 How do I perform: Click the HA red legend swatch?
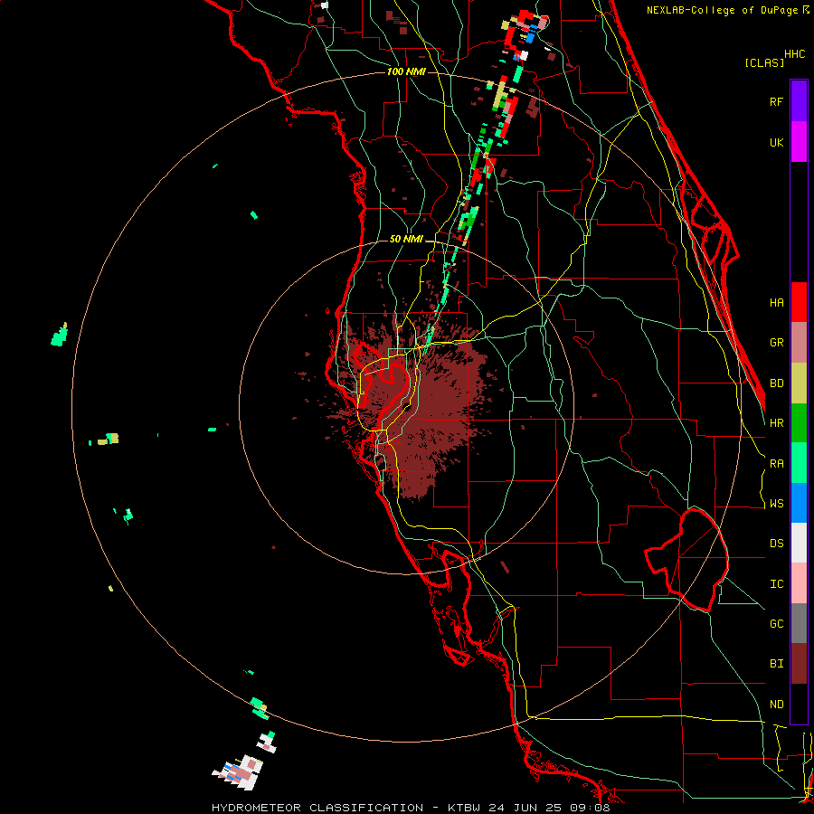click(799, 302)
